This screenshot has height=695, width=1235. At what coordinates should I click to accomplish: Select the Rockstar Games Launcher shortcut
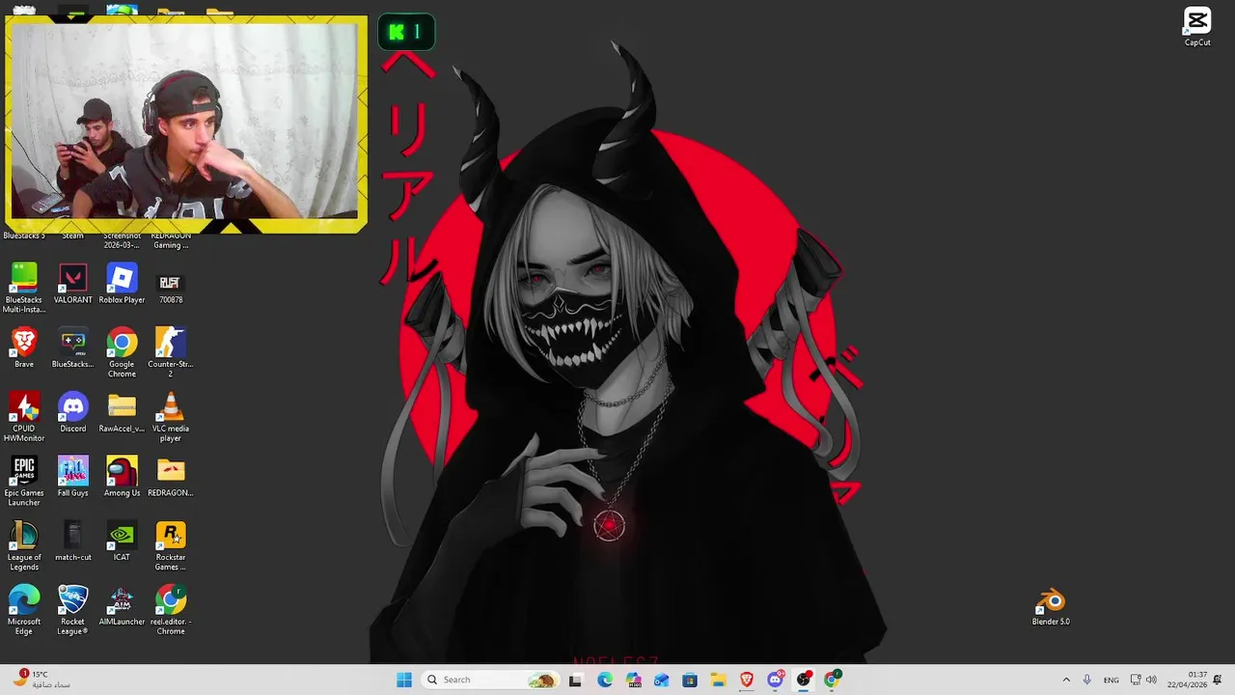click(x=171, y=545)
